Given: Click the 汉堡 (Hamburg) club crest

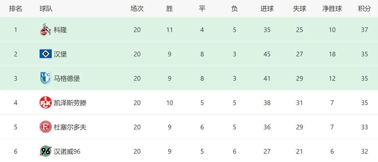Looking at the screenshot, I should pos(46,54).
